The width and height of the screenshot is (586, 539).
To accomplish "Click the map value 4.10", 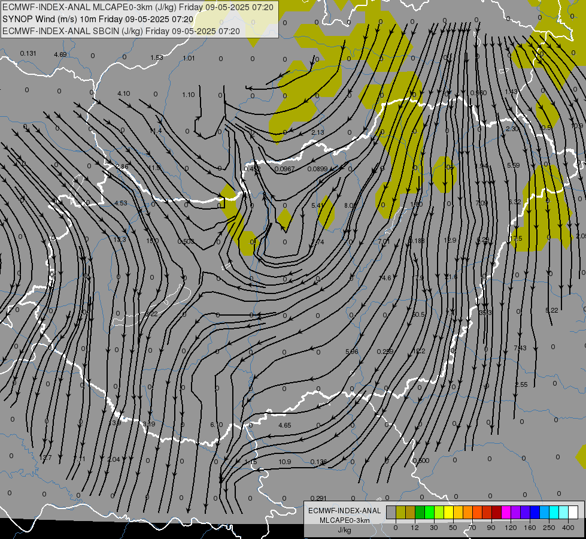I will 124,93.
